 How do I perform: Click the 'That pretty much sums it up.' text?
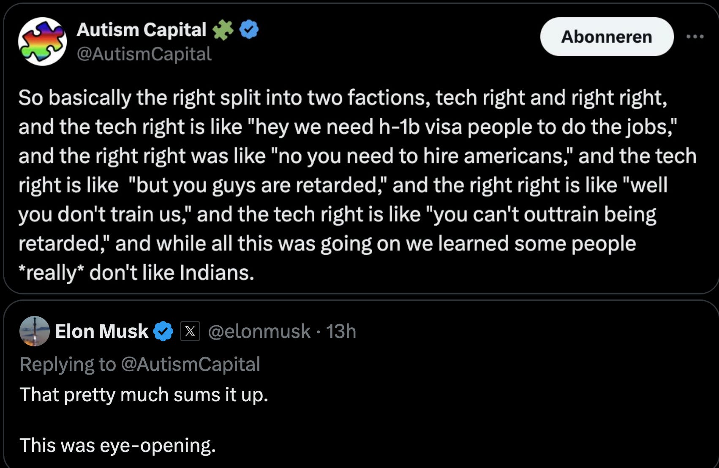pos(144,395)
